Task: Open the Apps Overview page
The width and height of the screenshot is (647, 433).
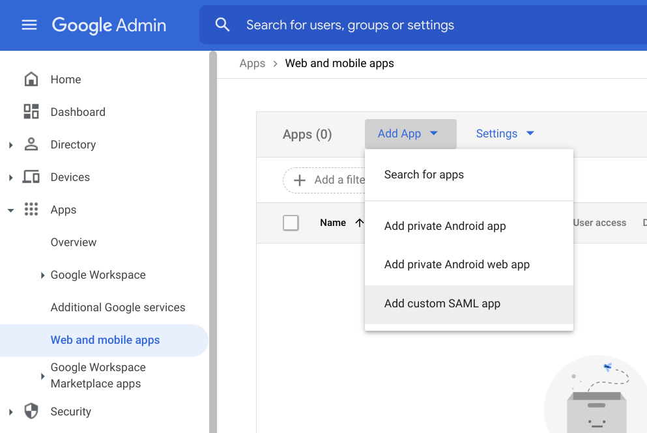Action: 74,242
